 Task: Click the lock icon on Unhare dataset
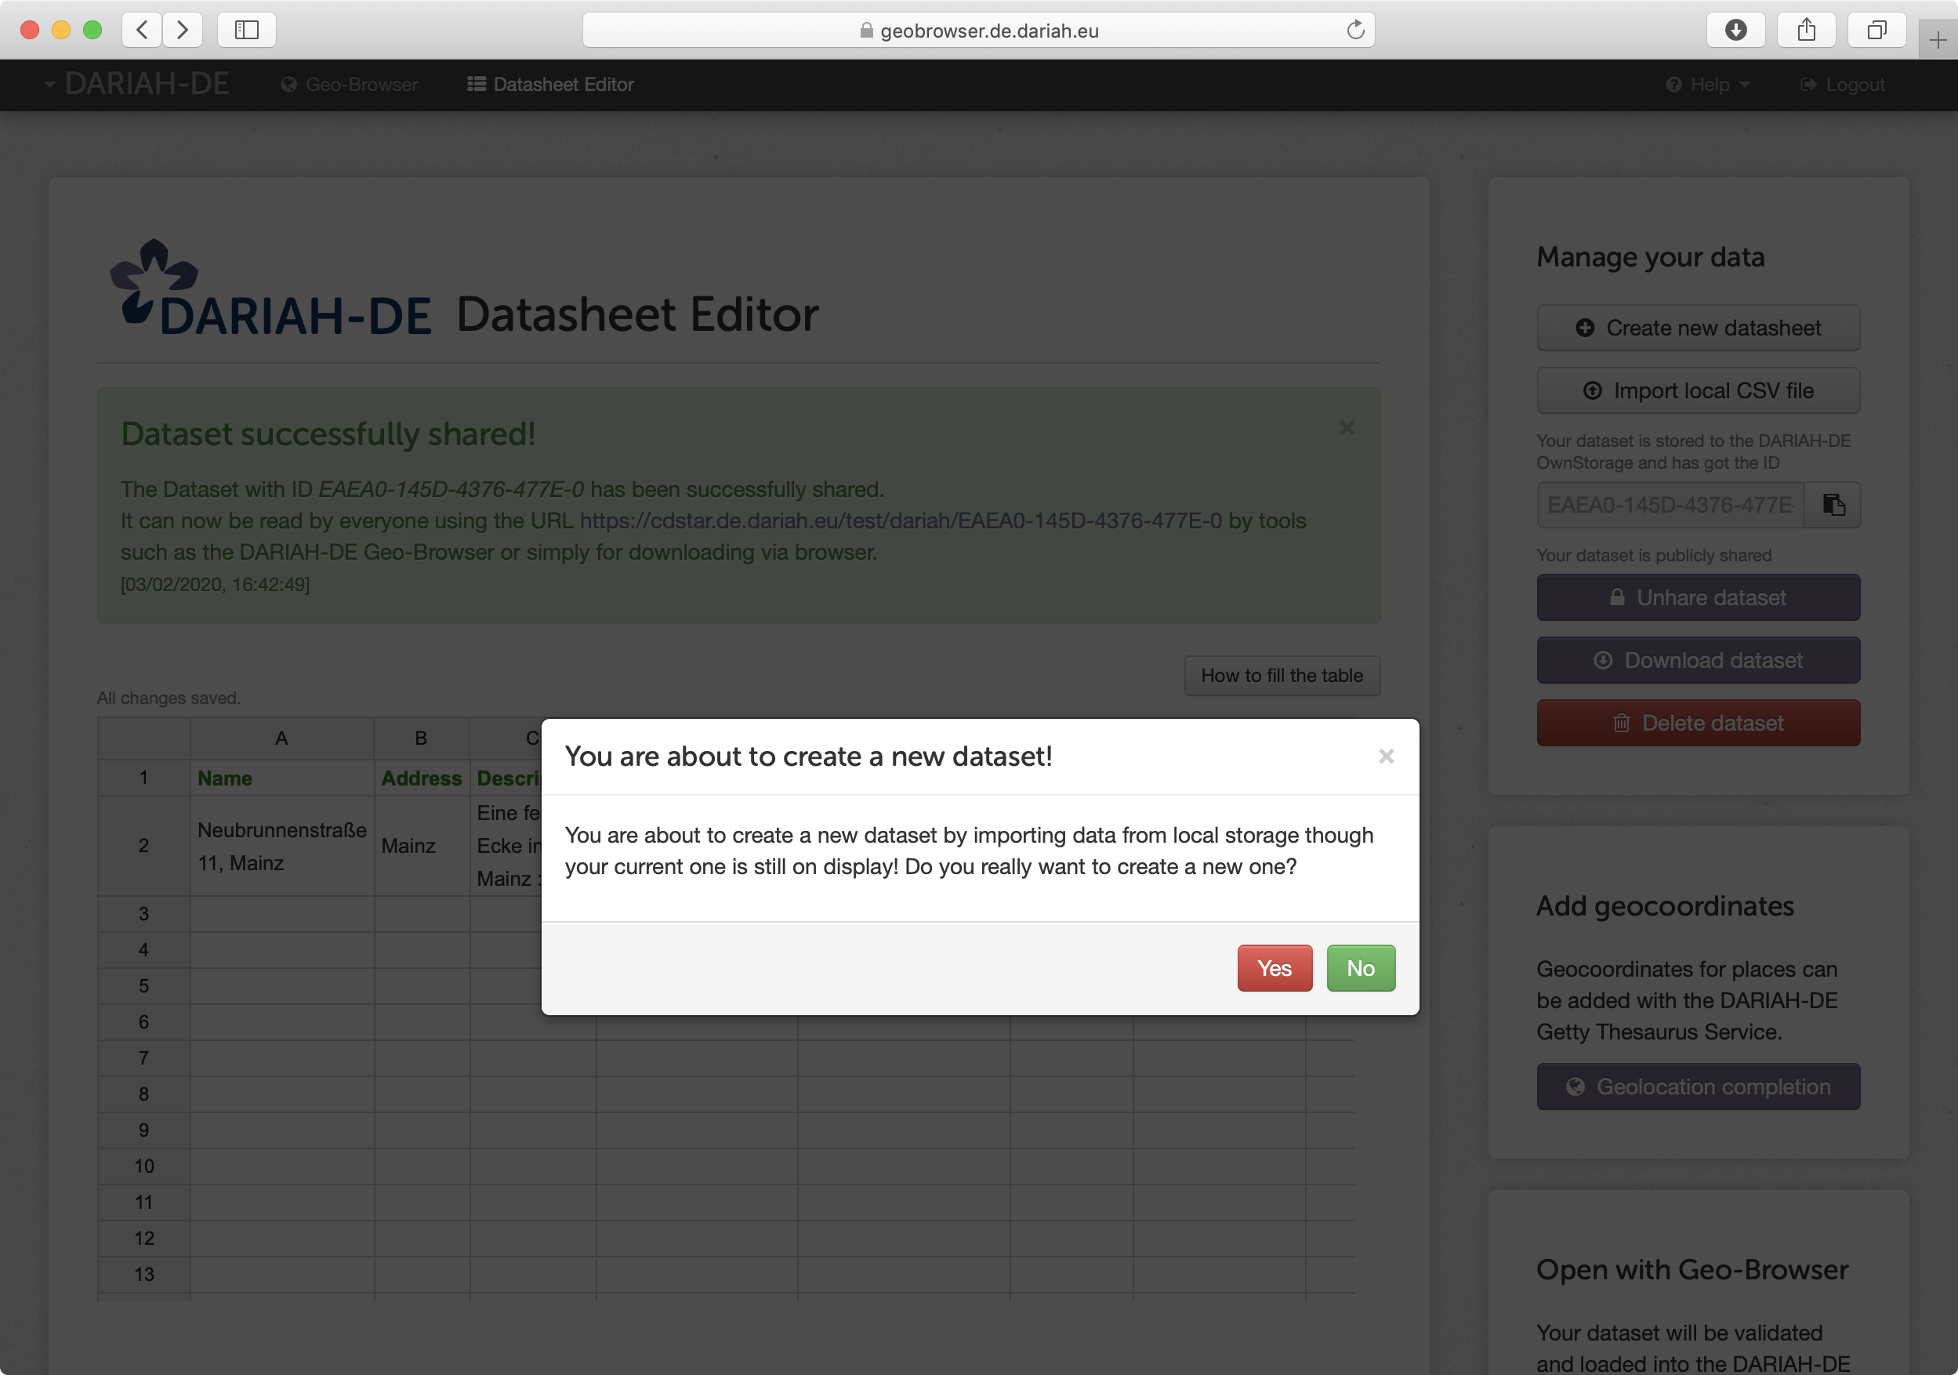(1617, 597)
